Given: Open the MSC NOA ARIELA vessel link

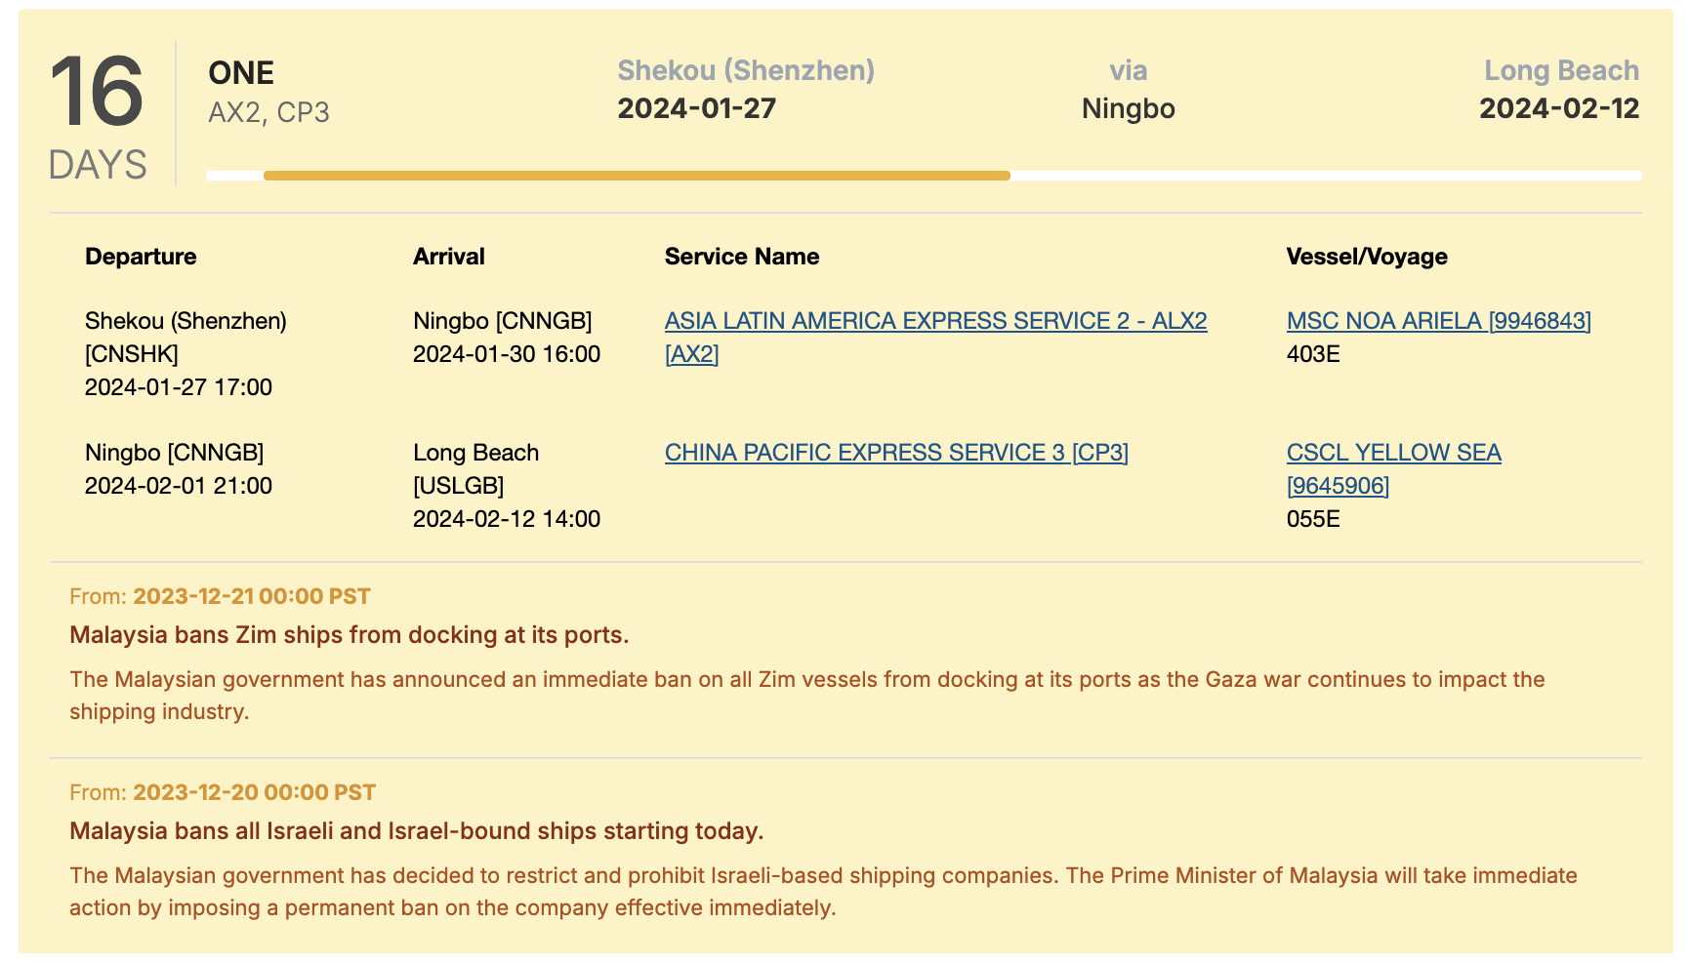Looking at the screenshot, I should coord(1438,321).
